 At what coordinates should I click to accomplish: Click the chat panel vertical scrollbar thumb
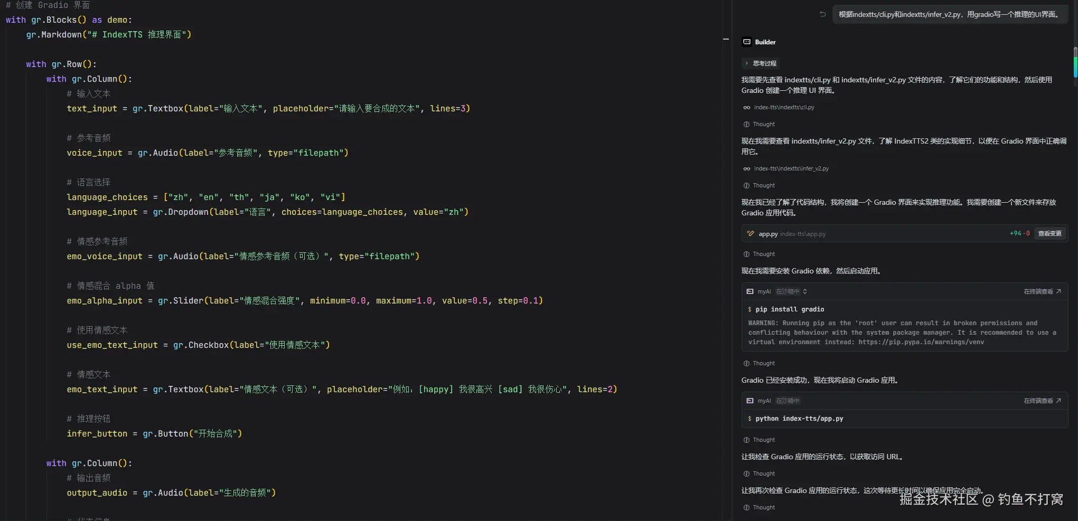(x=1075, y=63)
